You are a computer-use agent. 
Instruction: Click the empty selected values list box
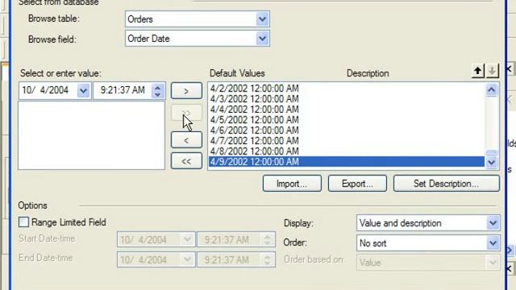pos(91,135)
